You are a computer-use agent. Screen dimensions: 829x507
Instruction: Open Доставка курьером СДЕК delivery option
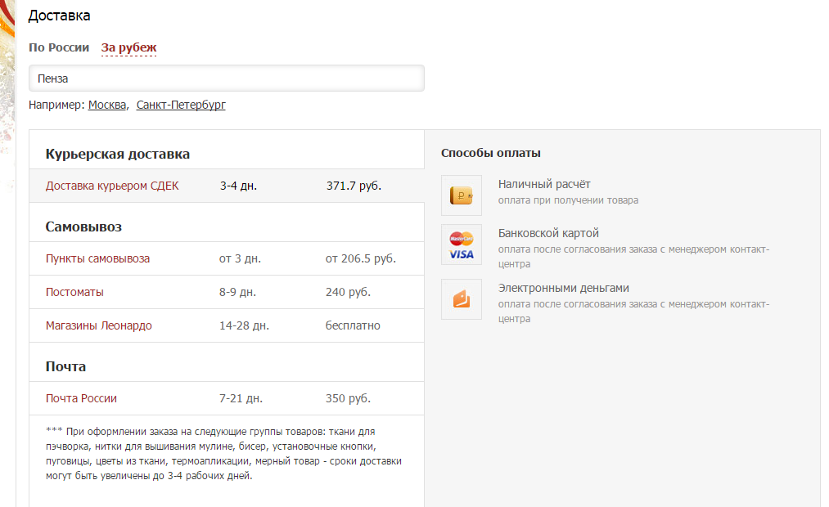click(112, 186)
